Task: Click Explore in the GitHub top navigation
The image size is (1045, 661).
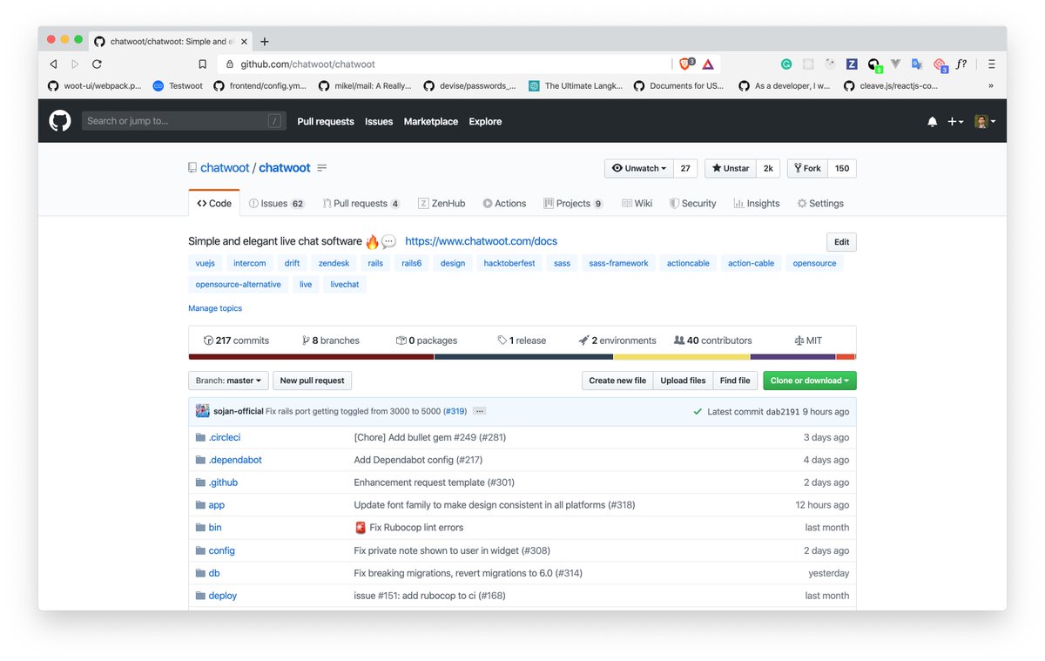Action: click(x=485, y=122)
